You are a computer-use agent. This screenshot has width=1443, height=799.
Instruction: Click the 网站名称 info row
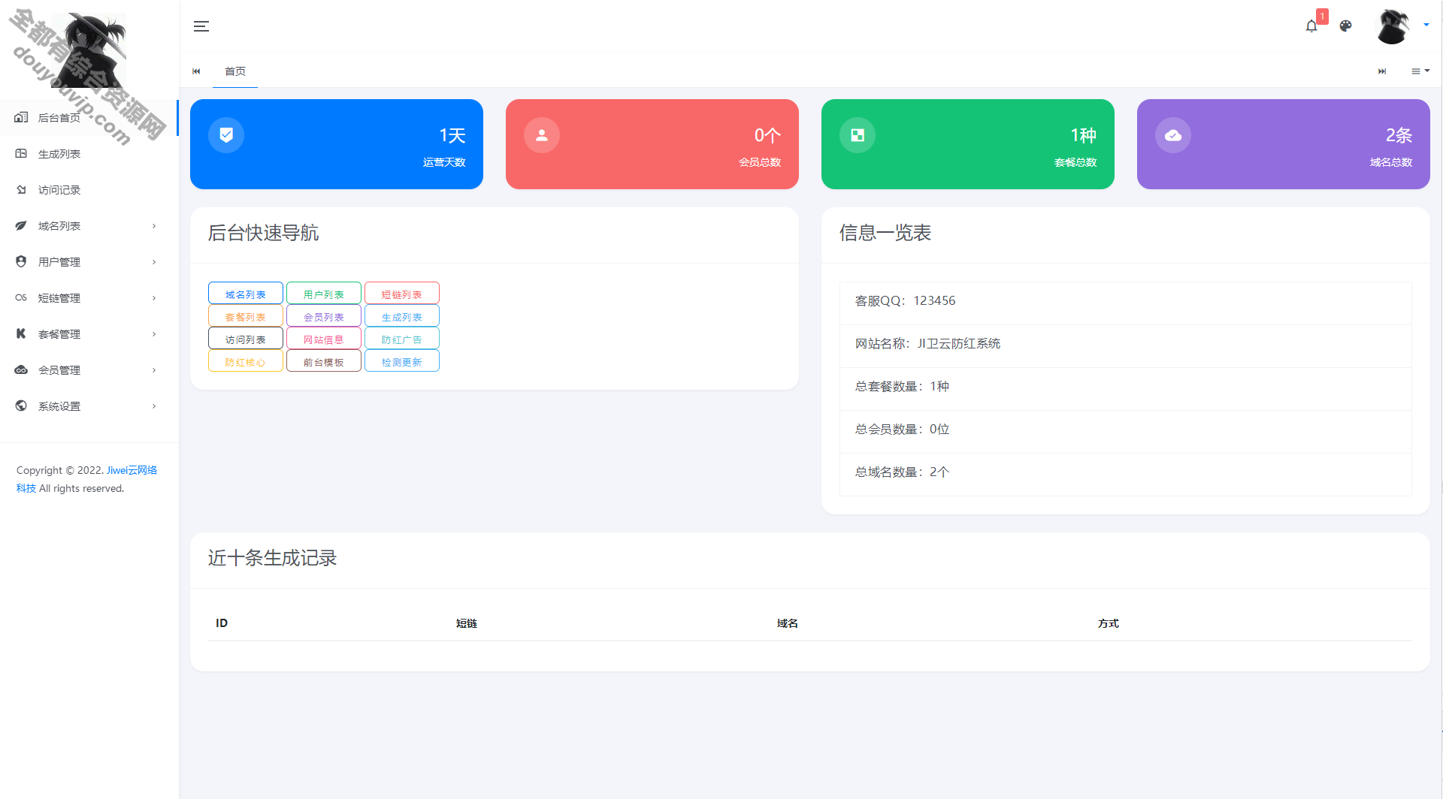(1125, 345)
